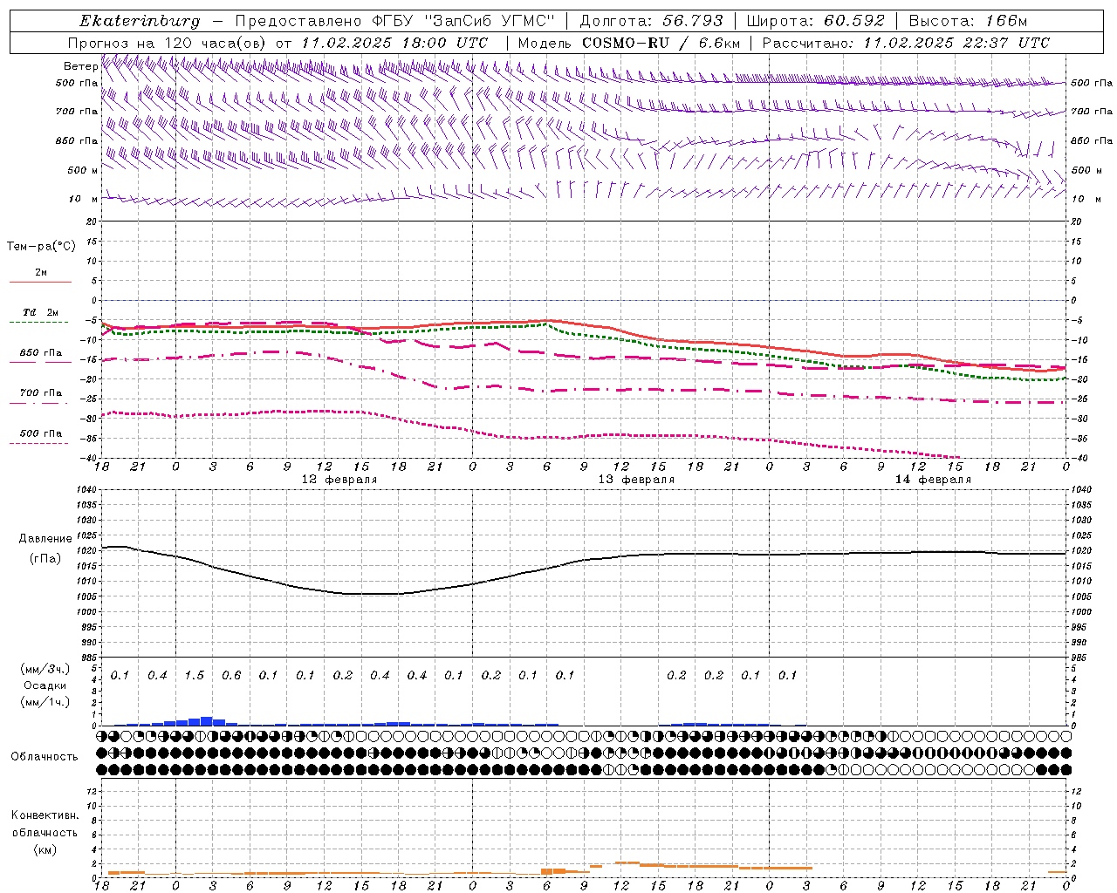The image size is (1117, 893).
Task: Click the 1.5 precipitation amount value
Action: point(194,676)
